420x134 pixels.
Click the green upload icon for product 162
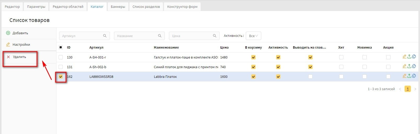(x=409, y=76)
